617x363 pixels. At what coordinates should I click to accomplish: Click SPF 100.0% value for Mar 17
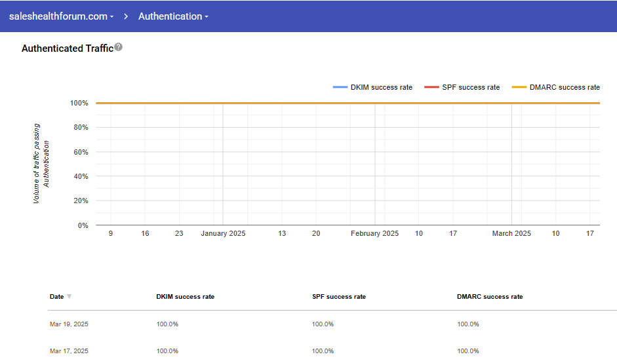click(323, 351)
